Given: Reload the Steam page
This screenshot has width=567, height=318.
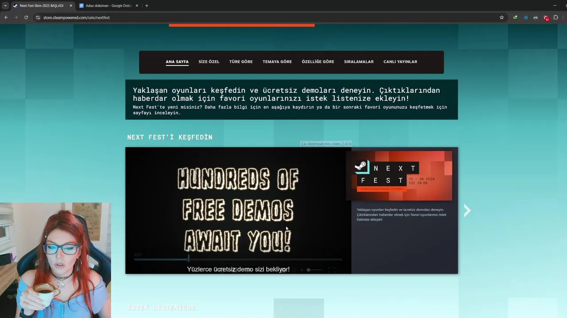Looking at the screenshot, I should coord(26,17).
